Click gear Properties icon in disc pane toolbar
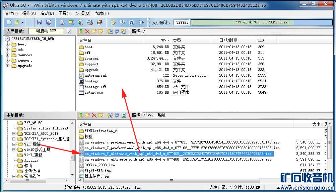This screenshot has width=336, height=192. [117, 31]
